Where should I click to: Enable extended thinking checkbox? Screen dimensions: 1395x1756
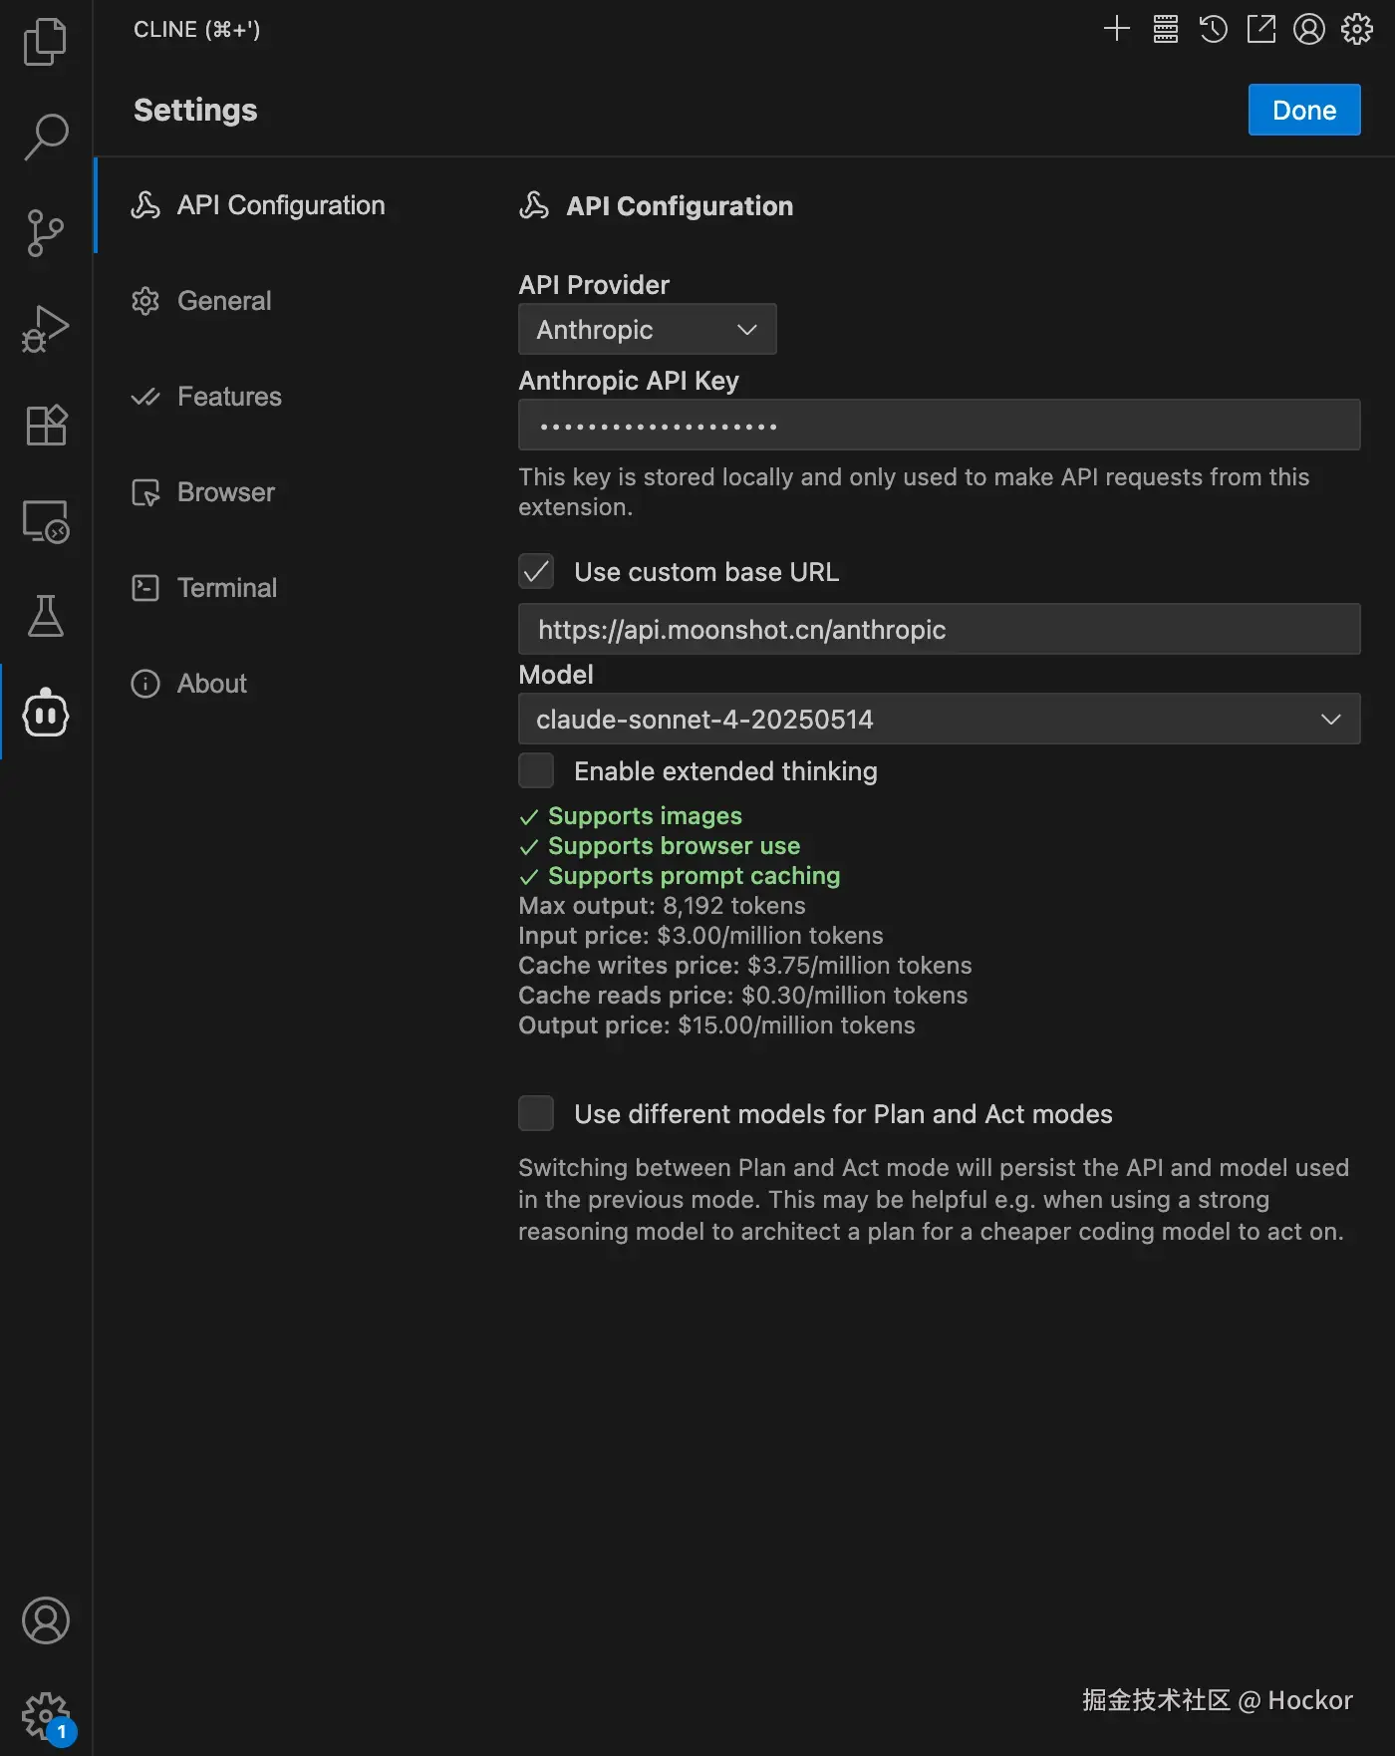[536, 771]
